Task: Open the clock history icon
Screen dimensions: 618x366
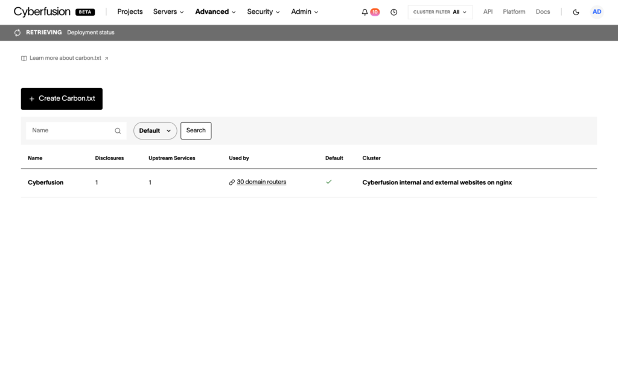Action: (393, 12)
